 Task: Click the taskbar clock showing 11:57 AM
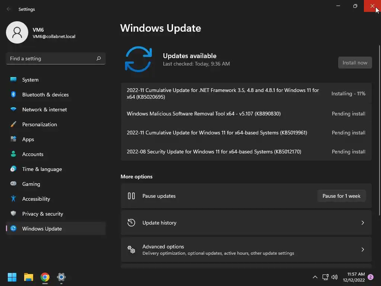[354, 277]
